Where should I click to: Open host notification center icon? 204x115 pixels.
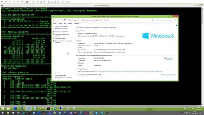[x=200, y=113]
